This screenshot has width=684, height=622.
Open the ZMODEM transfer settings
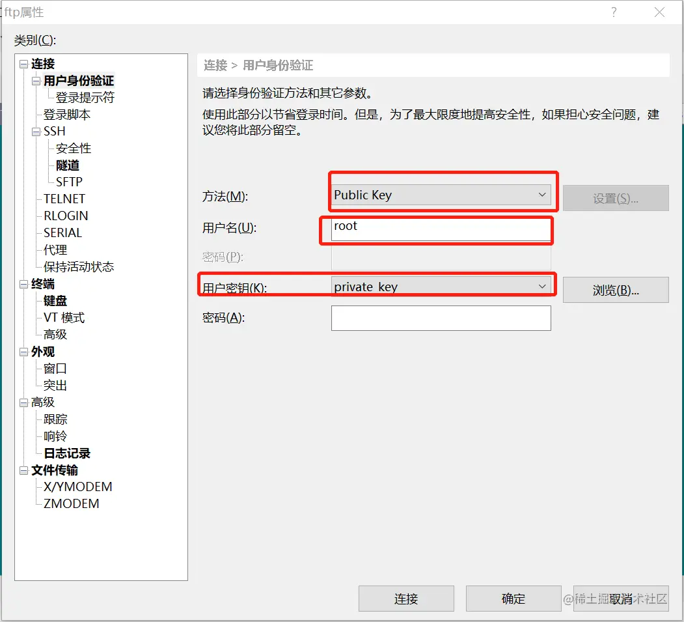[x=70, y=503]
